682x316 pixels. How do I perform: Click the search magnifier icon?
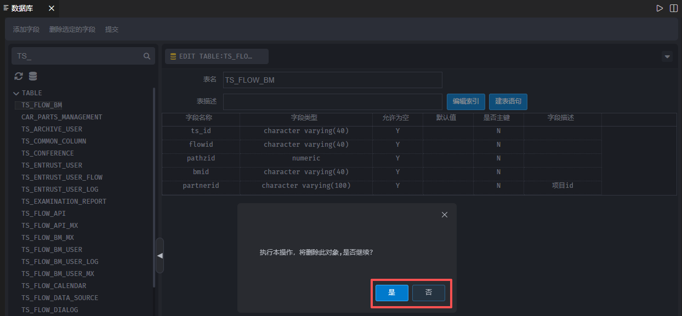(147, 56)
